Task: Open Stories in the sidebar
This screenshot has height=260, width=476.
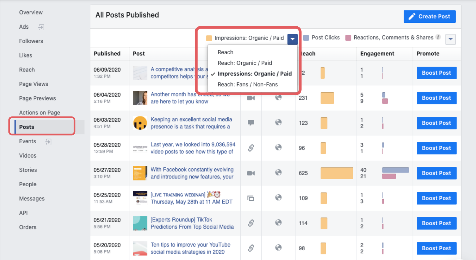Action: point(28,170)
